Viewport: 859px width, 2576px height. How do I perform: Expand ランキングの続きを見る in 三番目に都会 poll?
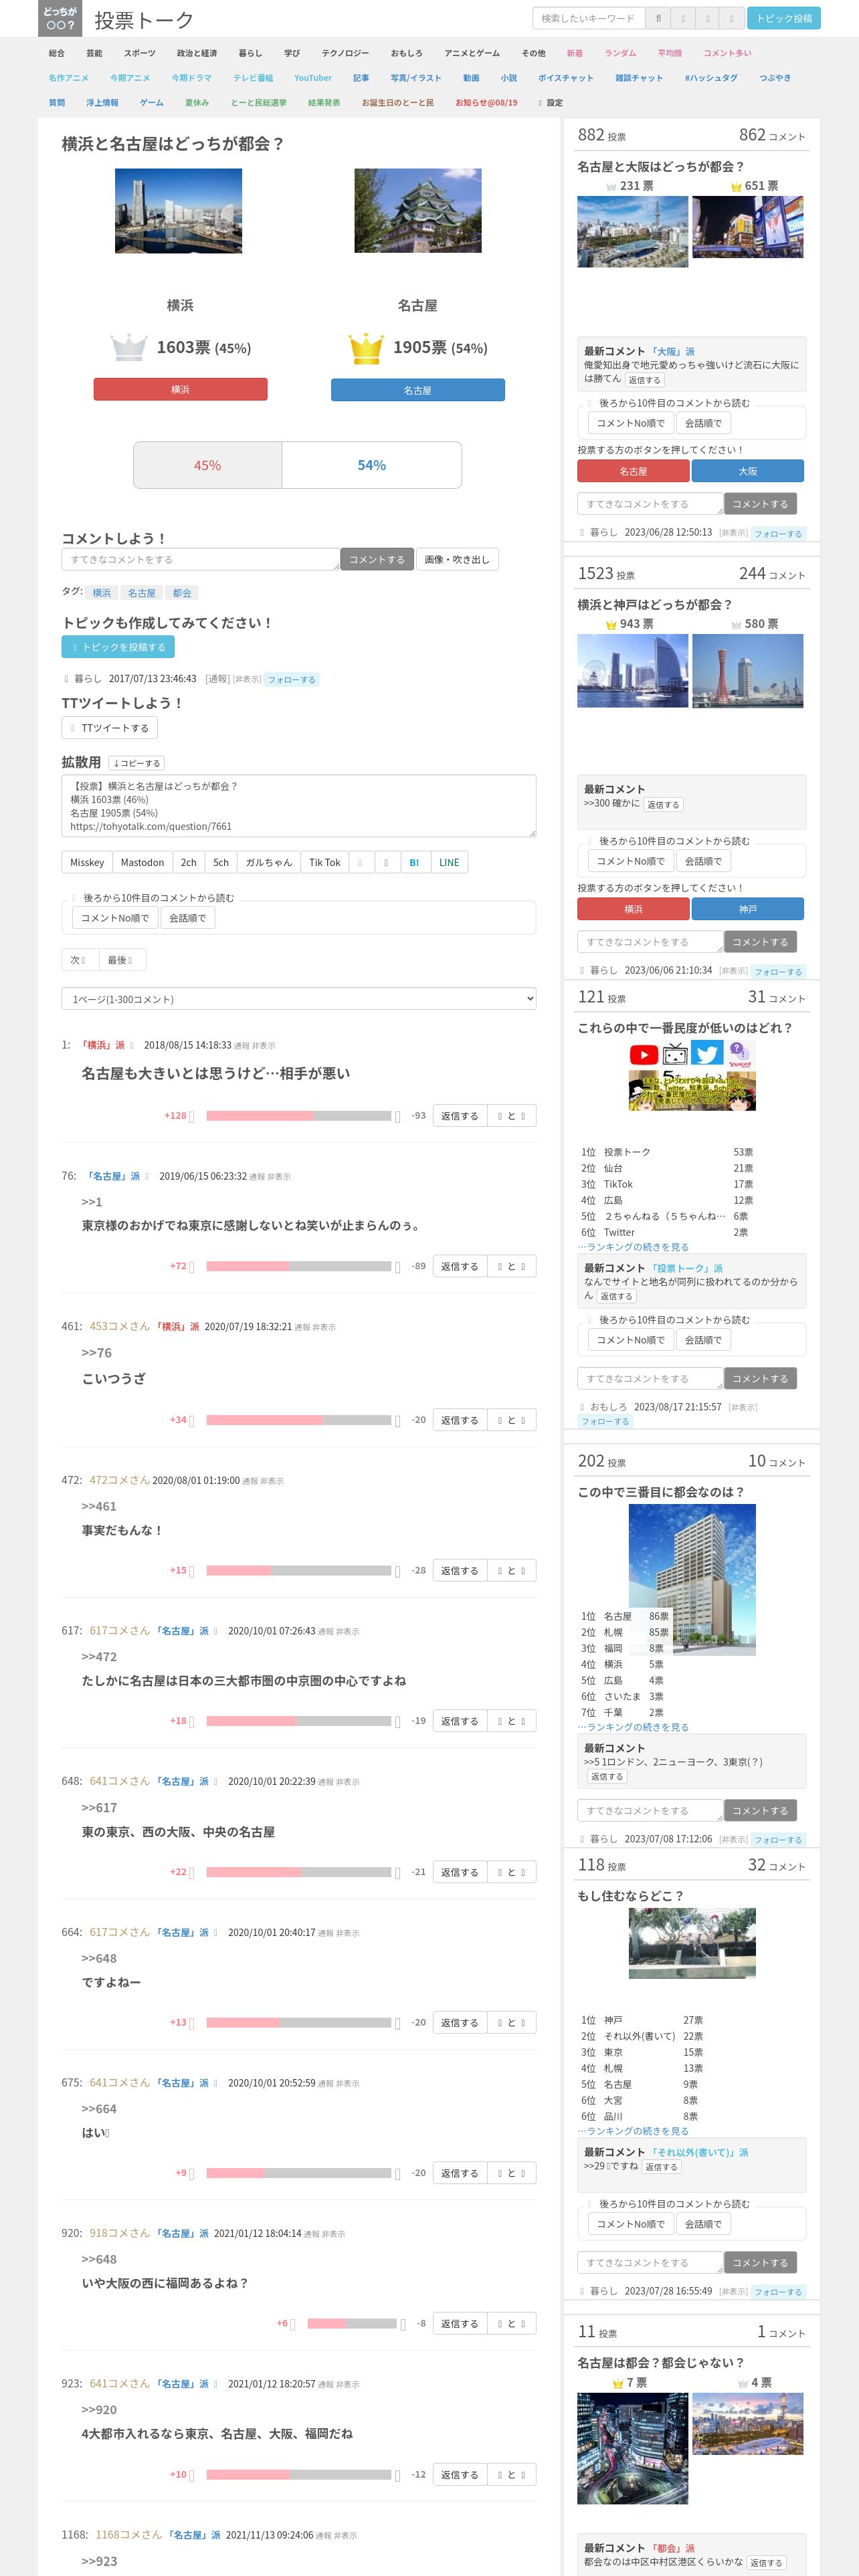click(633, 1727)
